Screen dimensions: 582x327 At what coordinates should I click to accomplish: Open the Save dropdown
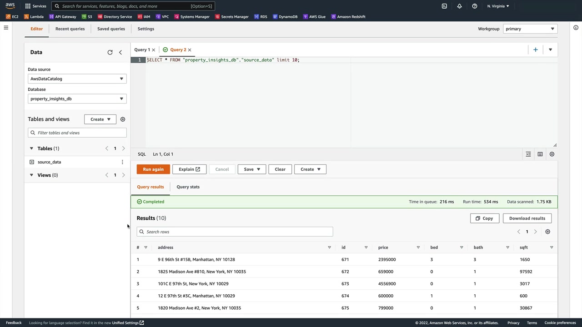coord(251,169)
